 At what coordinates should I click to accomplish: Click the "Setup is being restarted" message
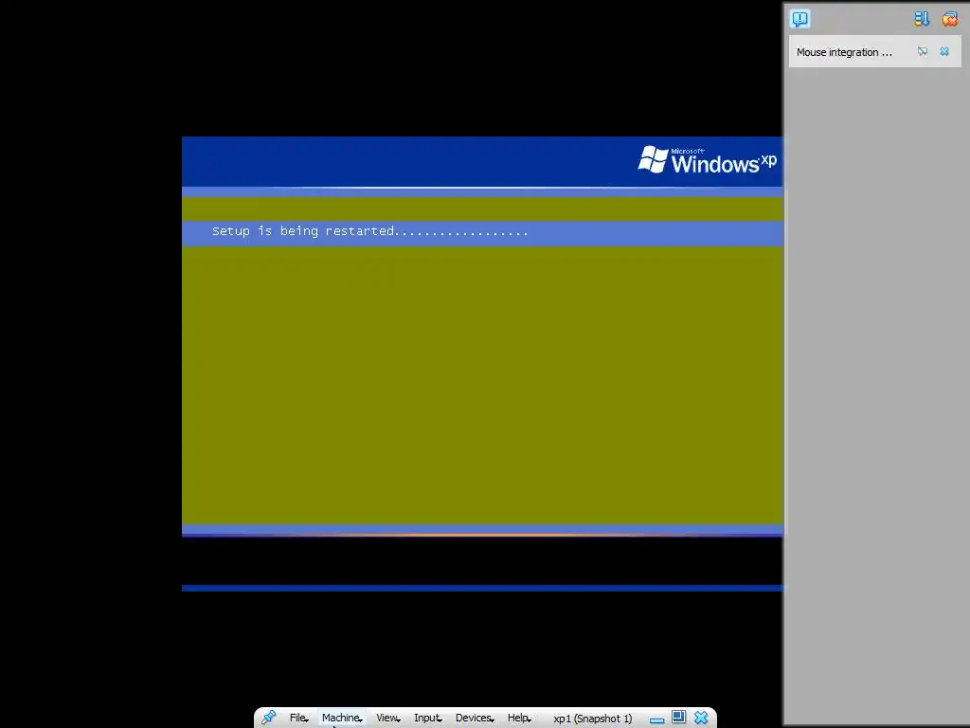pos(370,231)
